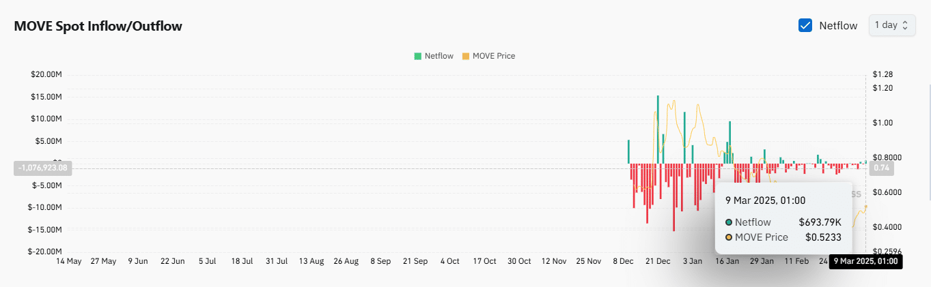
Task: Click the -1,076,923.08 y-axis crosshair label
Action: click(42, 168)
